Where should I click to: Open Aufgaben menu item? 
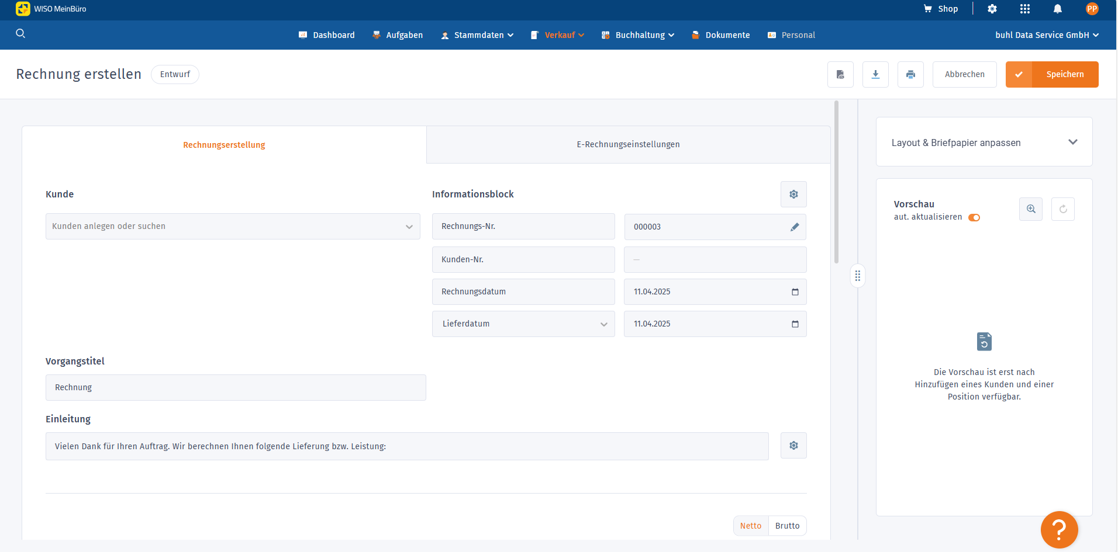click(x=398, y=35)
